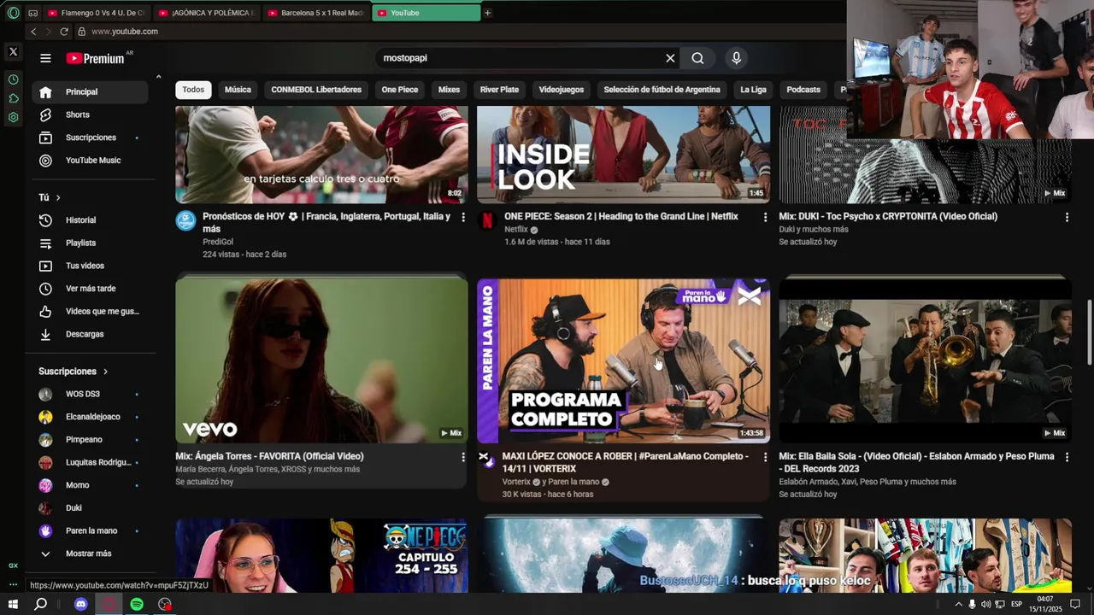Select the CONMEBOL Libertadores filter chip
This screenshot has height=615, width=1094.
coord(316,90)
